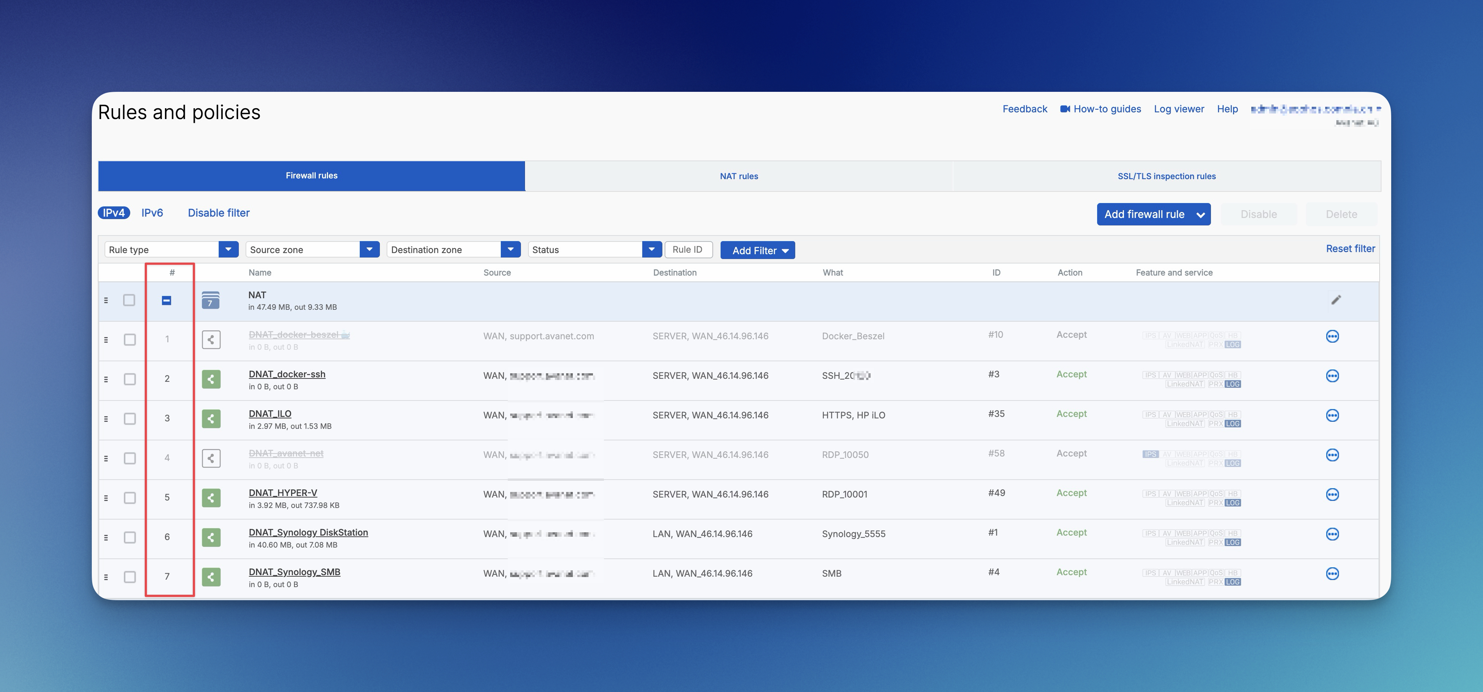
Task: Click the DNAT_docker-ssh green rule icon
Action: point(211,379)
